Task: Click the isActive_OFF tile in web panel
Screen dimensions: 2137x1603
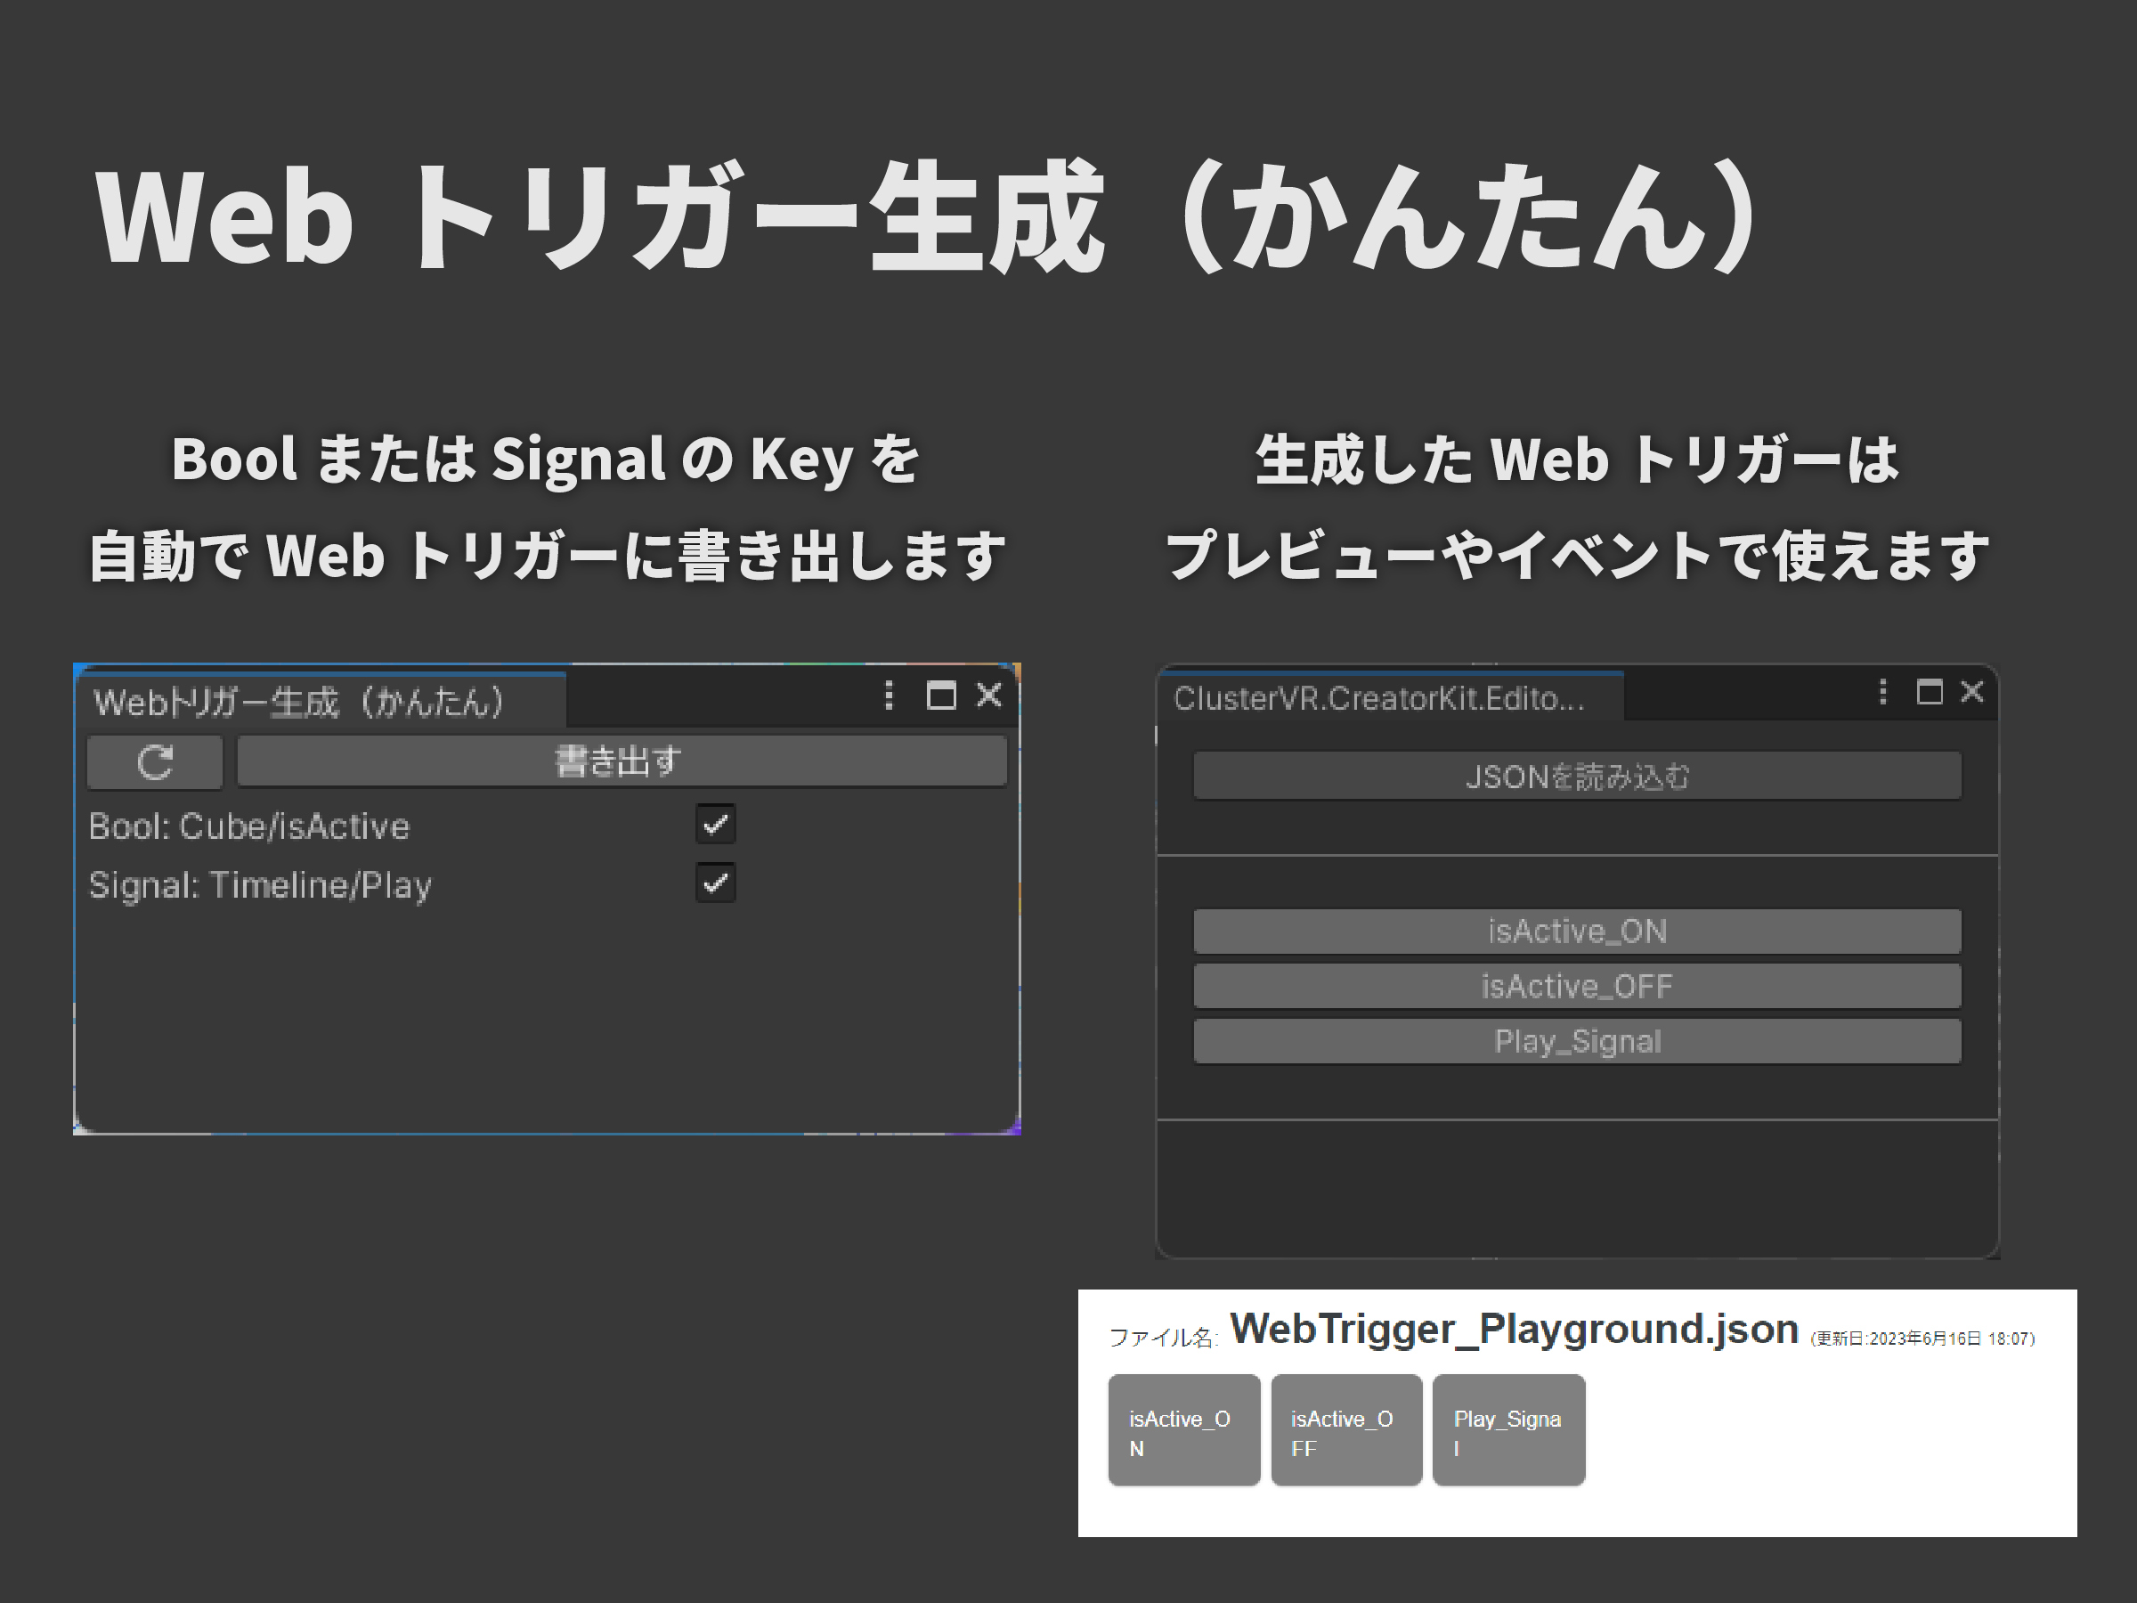Action: pos(1345,1431)
